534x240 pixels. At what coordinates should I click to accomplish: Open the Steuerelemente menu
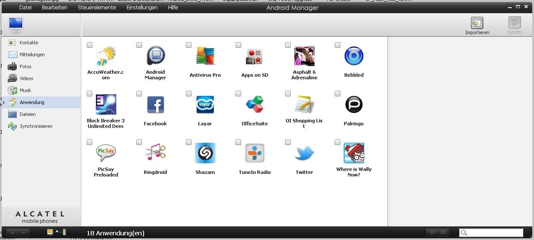pos(97,7)
